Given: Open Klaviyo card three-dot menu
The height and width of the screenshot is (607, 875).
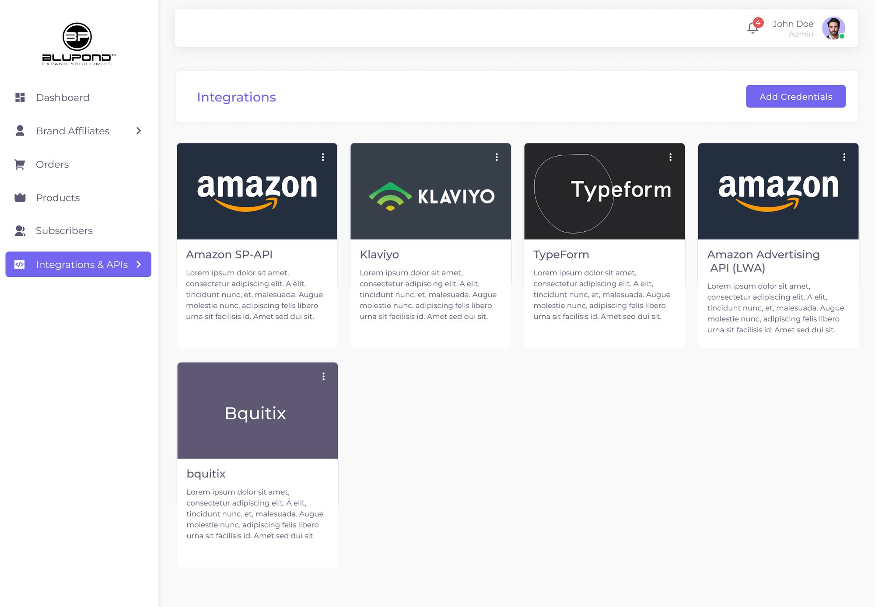Looking at the screenshot, I should coord(497,157).
